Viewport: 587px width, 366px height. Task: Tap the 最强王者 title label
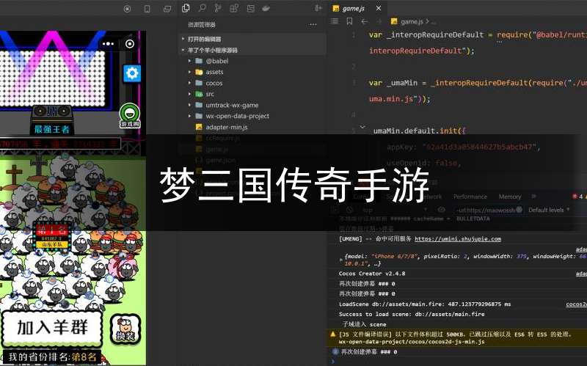(x=51, y=130)
